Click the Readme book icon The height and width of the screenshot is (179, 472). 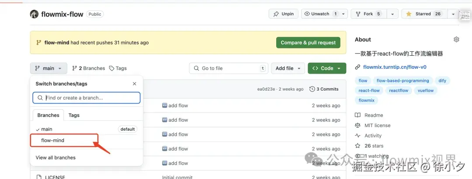point(358,115)
